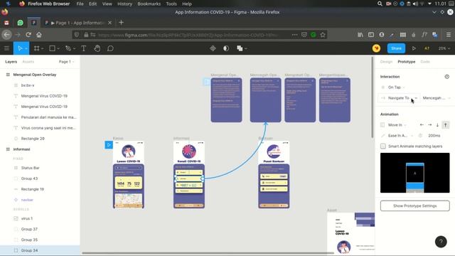
Task: Open the WhatsApp pinned tab
Action: pyautogui.click(x=20, y=23)
